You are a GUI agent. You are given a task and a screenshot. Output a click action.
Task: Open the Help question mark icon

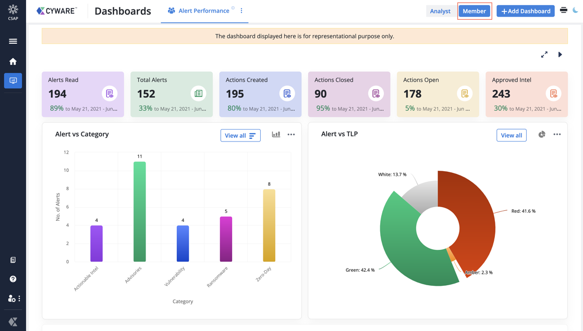click(x=13, y=279)
